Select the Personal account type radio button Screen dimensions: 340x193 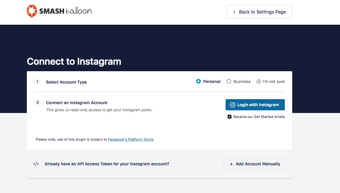198,81
